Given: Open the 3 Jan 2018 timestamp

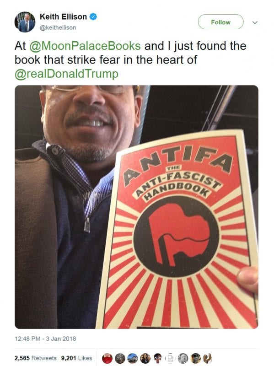Looking at the screenshot, I should click(45, 339).
